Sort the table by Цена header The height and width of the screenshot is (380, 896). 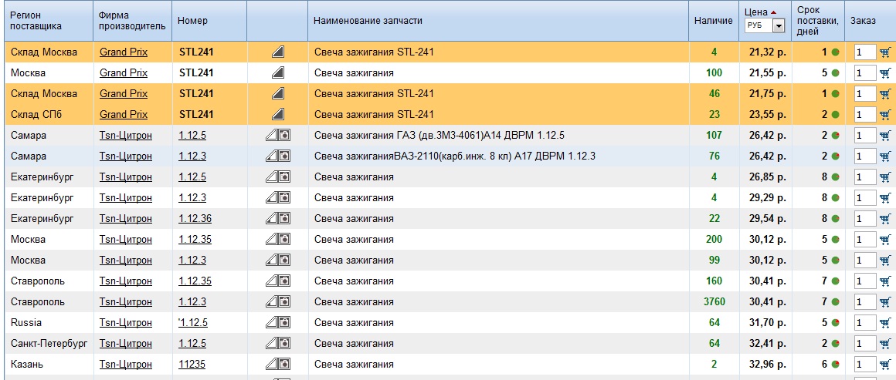coord(755,12)
